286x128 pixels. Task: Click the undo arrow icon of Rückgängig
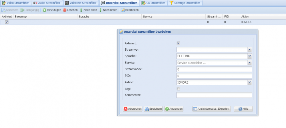(x=22, y=10)
